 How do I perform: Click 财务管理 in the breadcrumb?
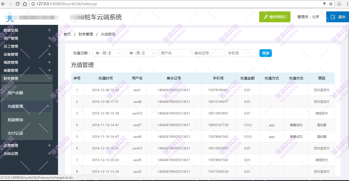pyautogui.click(x=86, y=34)
